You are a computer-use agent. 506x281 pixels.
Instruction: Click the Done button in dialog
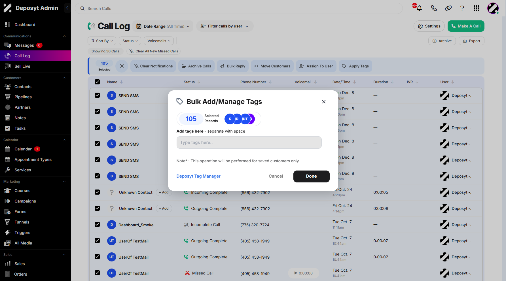point(311,176)
